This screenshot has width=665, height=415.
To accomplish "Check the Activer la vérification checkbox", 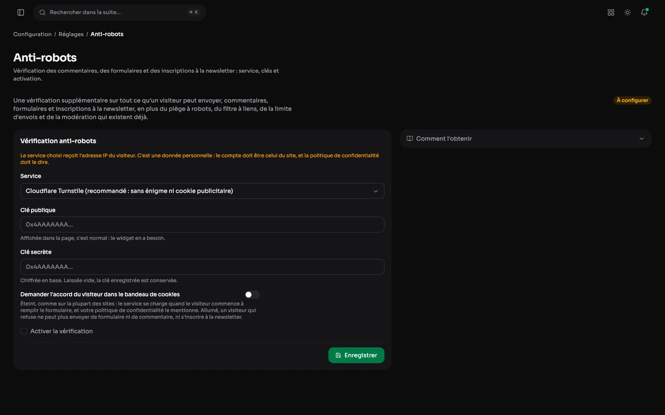I will (24, 331).
